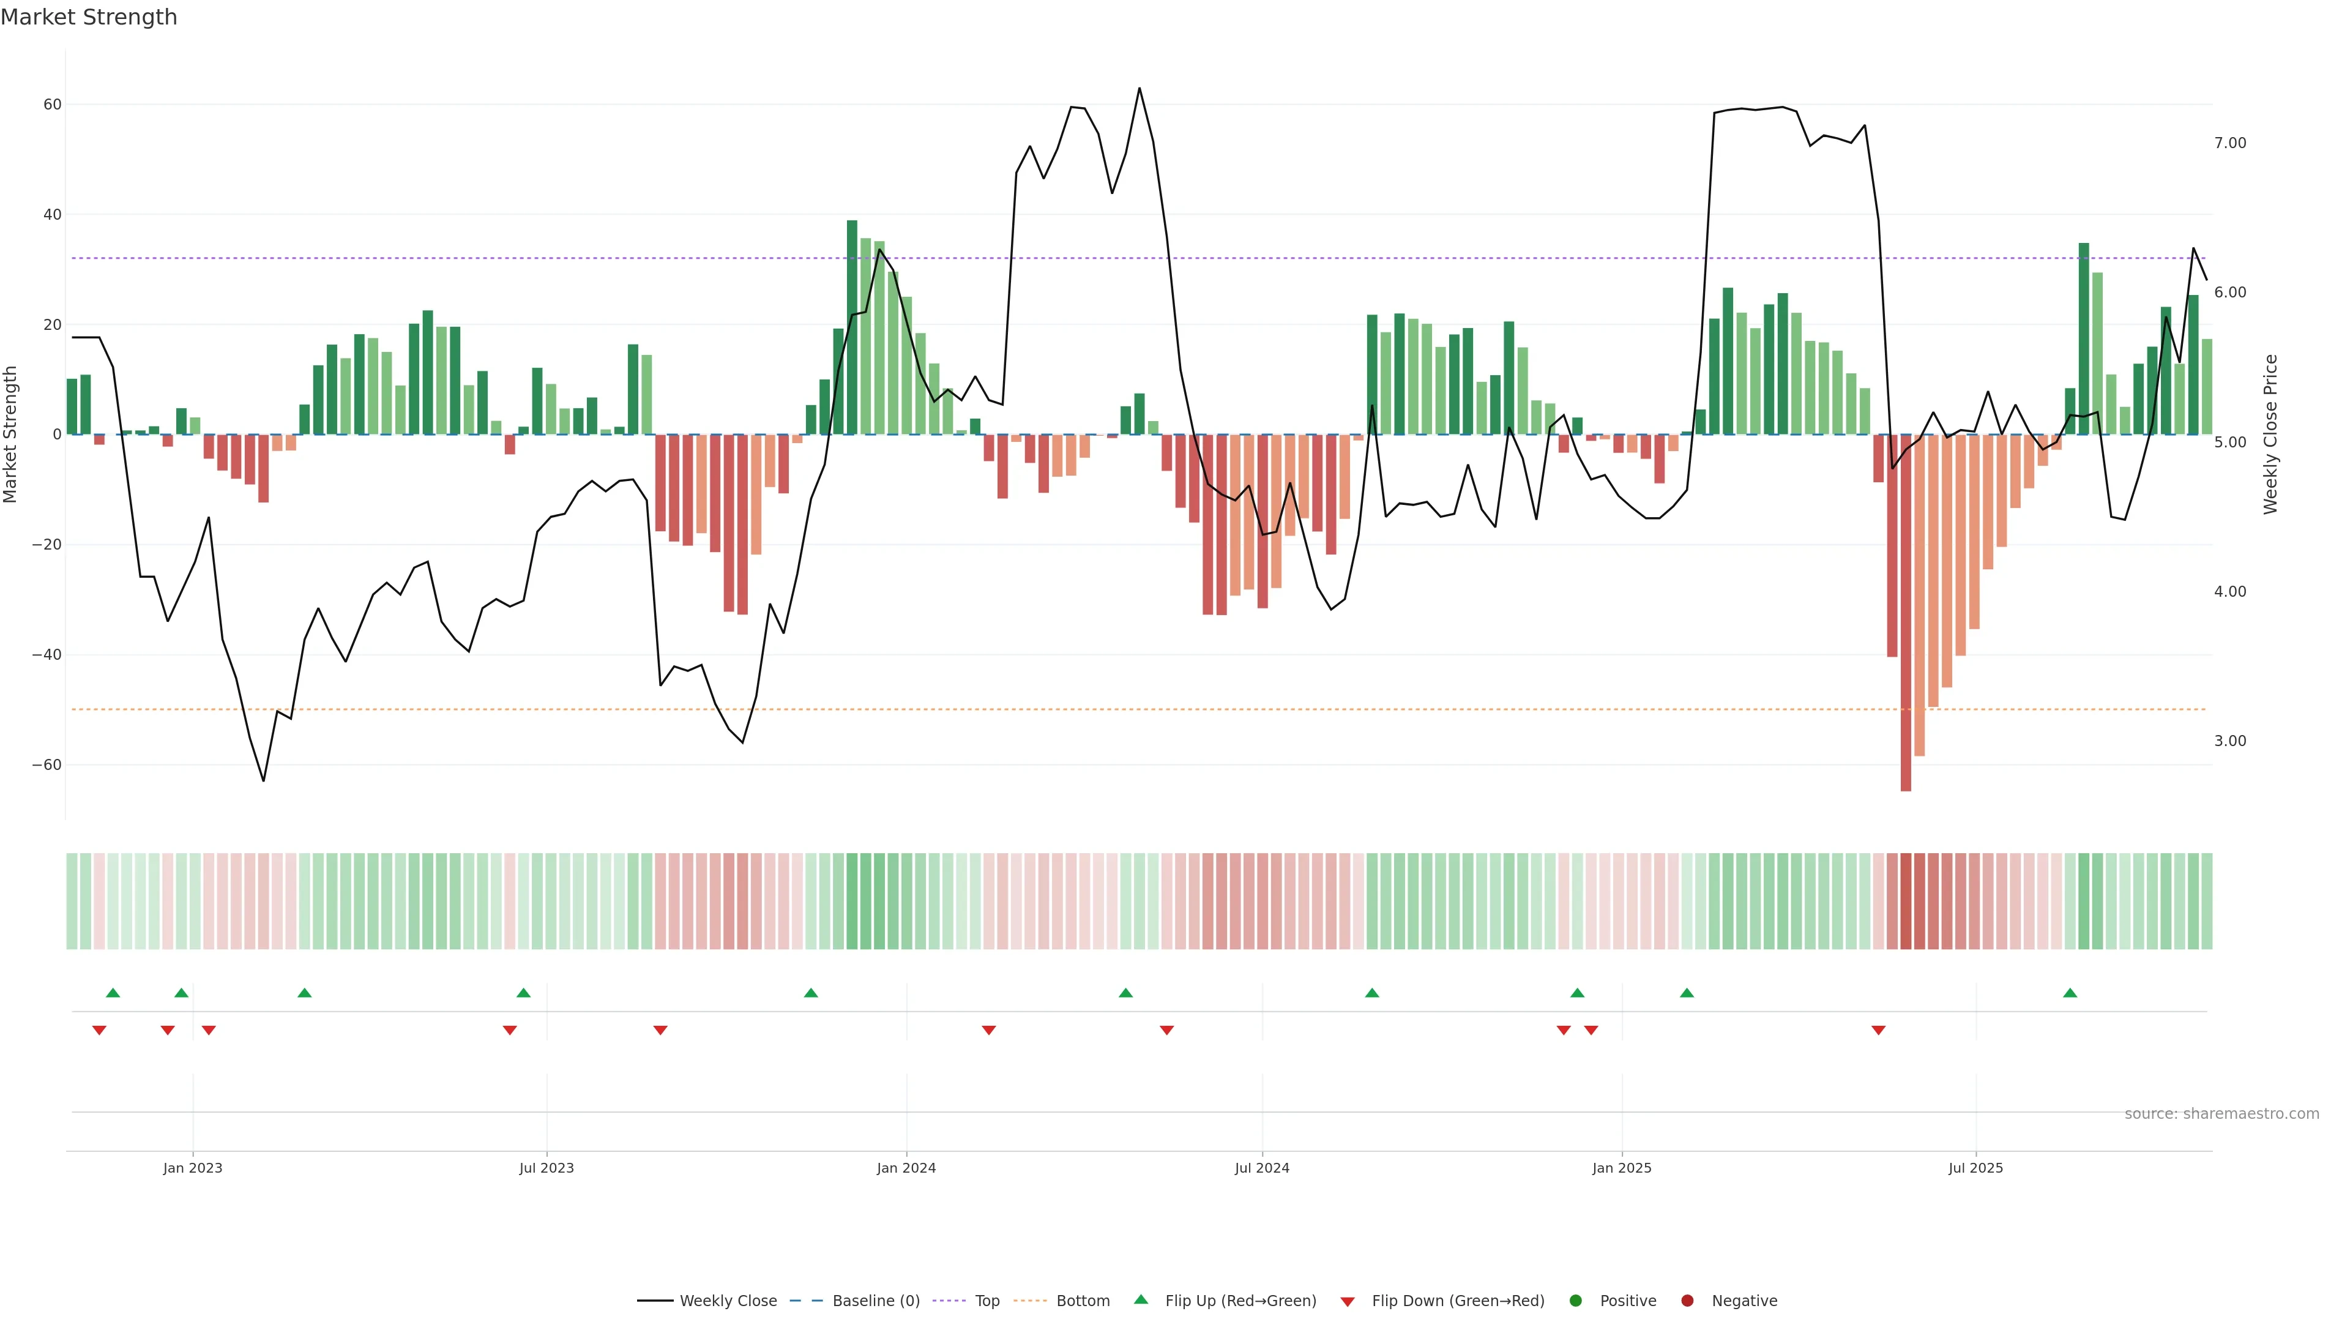Image resolution: width=2350 pixels, height=1322 pixels.
Task: Click the first red flip-down marker at far left
Action: 99,1030
